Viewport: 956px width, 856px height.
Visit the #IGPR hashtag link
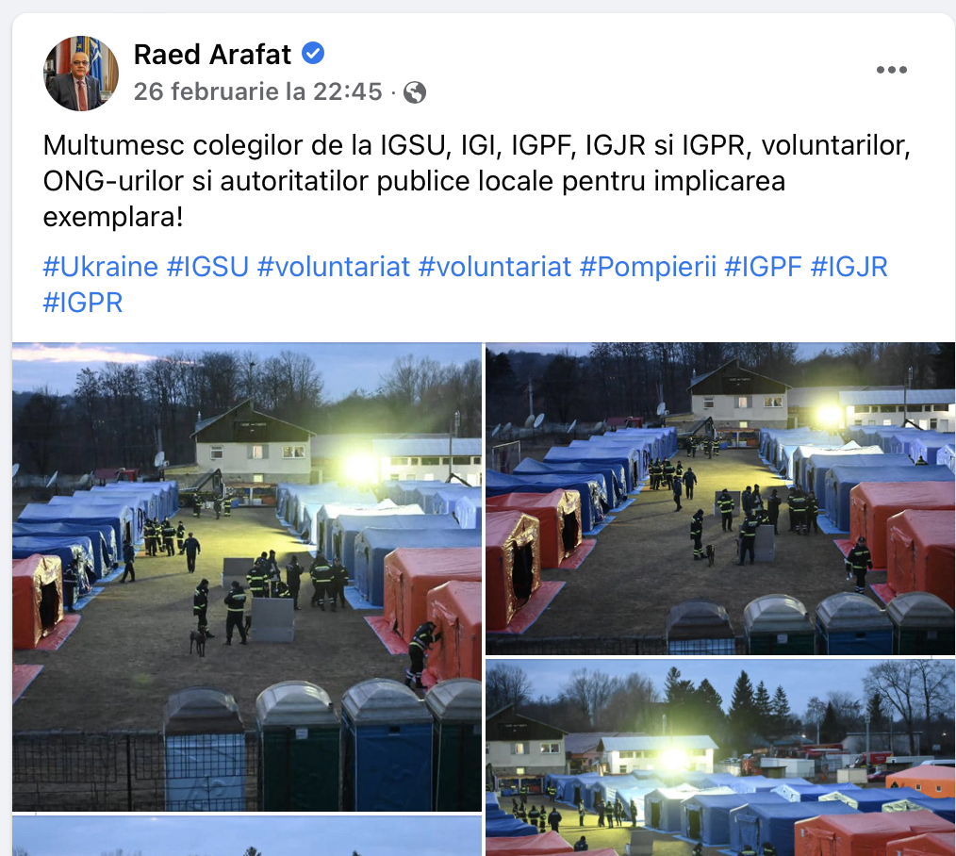83,303
